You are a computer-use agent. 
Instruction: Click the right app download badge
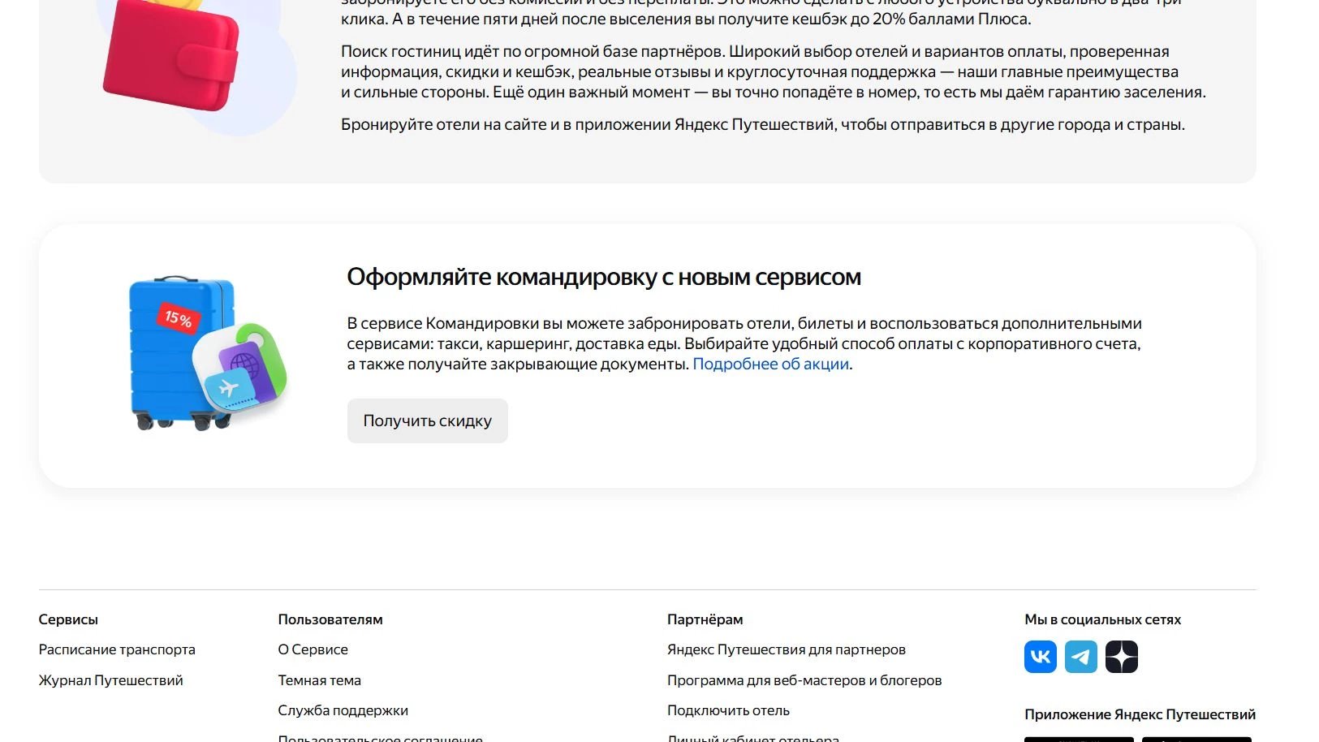[1196, 740]
